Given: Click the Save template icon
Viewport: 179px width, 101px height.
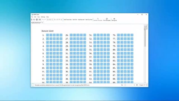Looking at the screenshot, I should (37, 20).
